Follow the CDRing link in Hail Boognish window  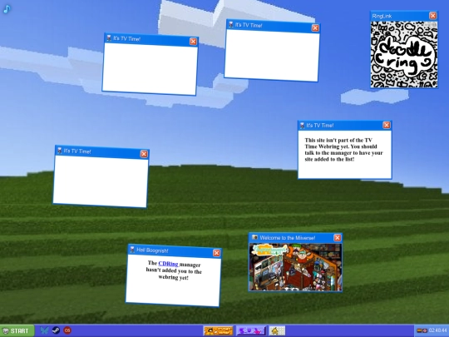click(x=168, y=264)
